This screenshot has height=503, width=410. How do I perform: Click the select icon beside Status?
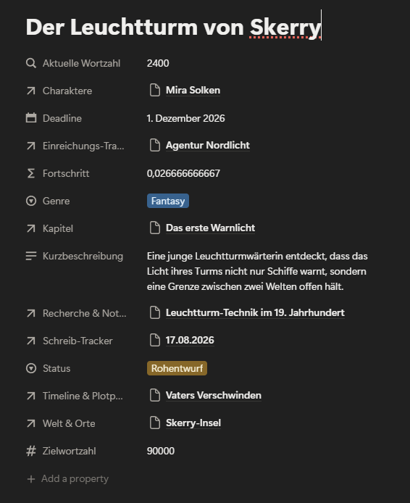31,368
